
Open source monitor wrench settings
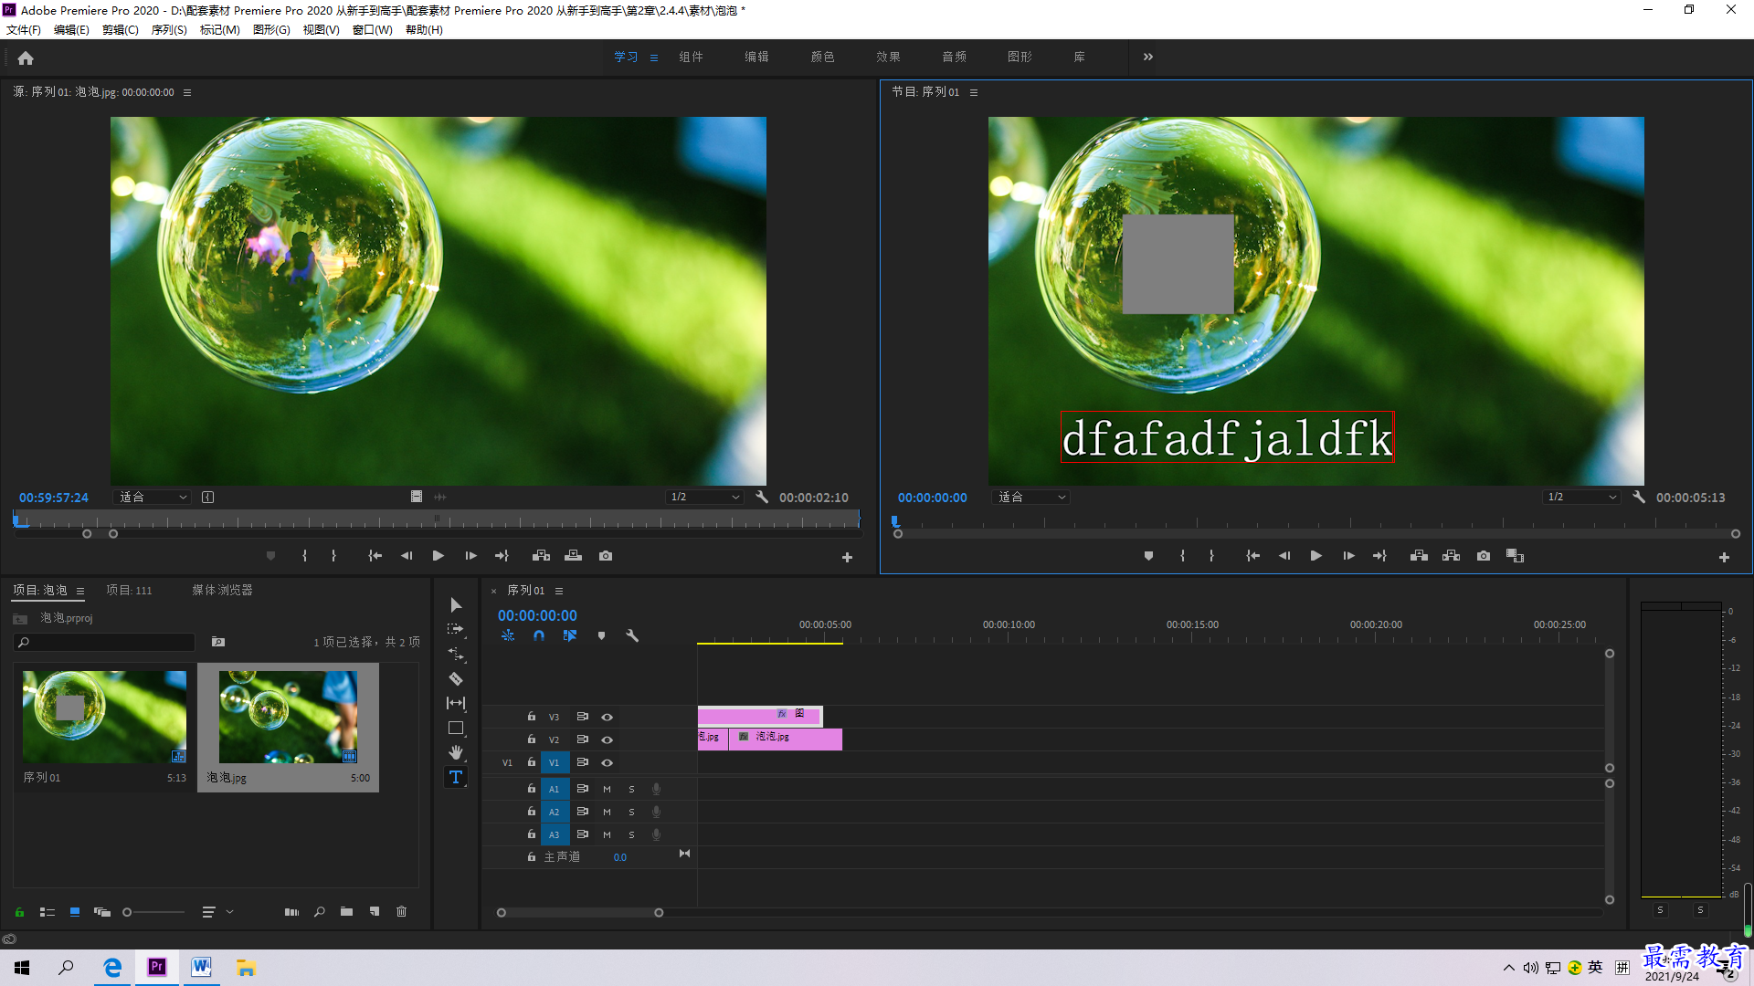(762, 498)
